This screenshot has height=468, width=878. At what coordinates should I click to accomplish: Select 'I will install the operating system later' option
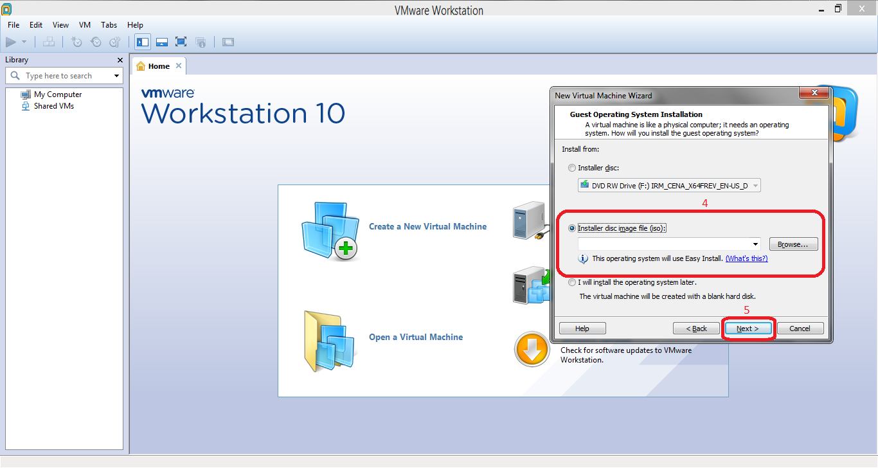pyautogui.click(x=572, y=282)
